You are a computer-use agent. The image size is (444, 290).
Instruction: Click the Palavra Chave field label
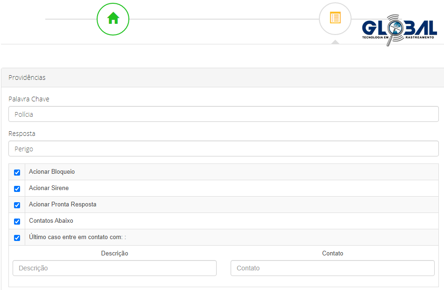pos(29,99)
